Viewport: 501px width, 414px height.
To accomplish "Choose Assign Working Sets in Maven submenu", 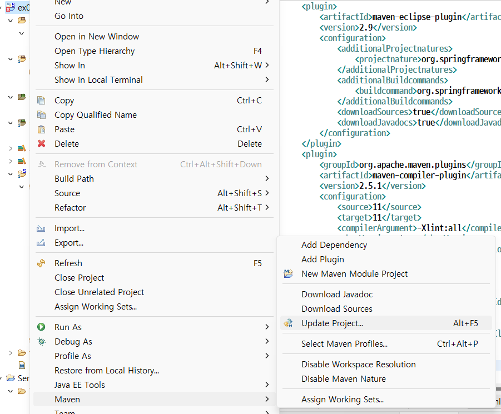I will (x=342, y=400).
